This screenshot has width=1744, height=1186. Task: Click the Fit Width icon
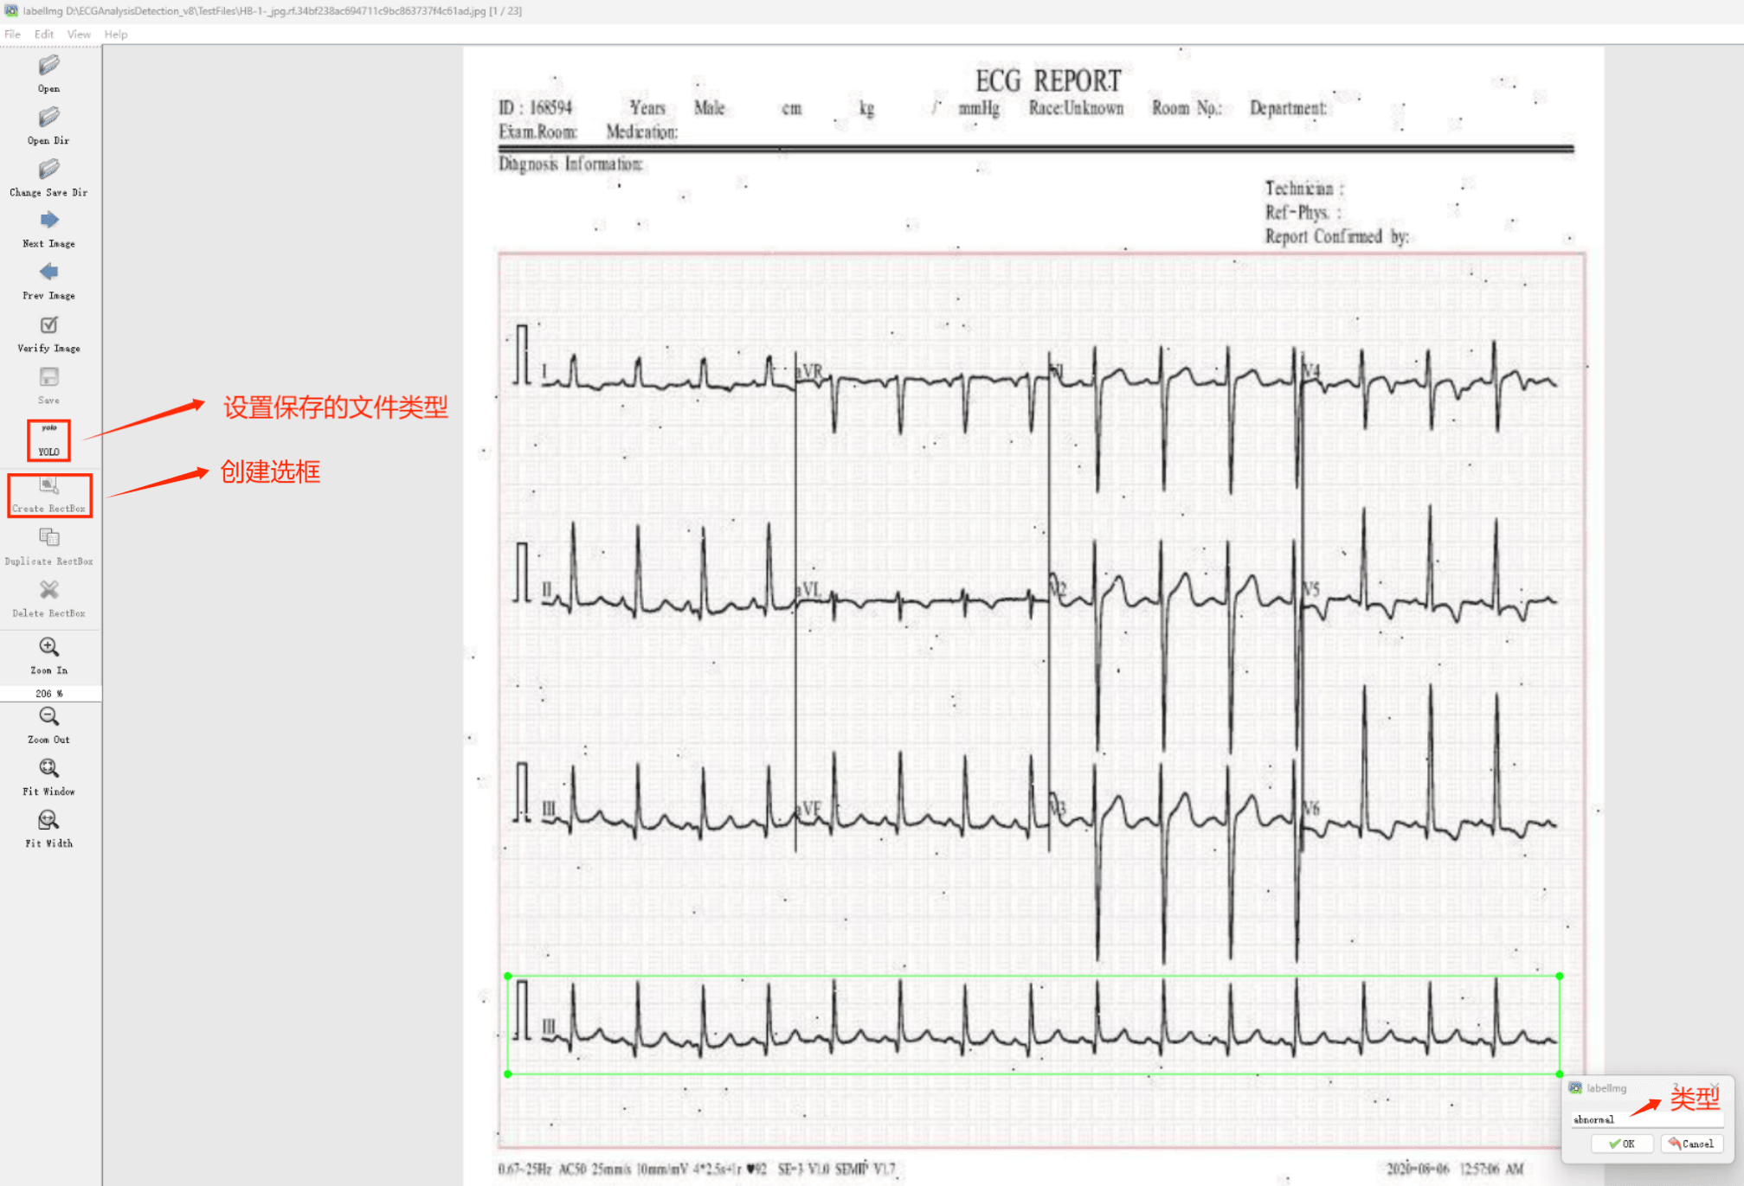pyautogui.click(x=48, y=821)
